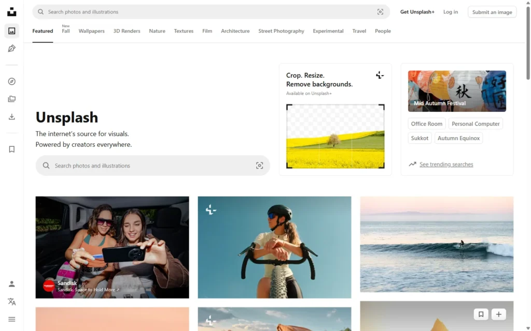531x331 pixels.
Task: Click trending arrow icon beside See trending searches
Action: [412, 164]
